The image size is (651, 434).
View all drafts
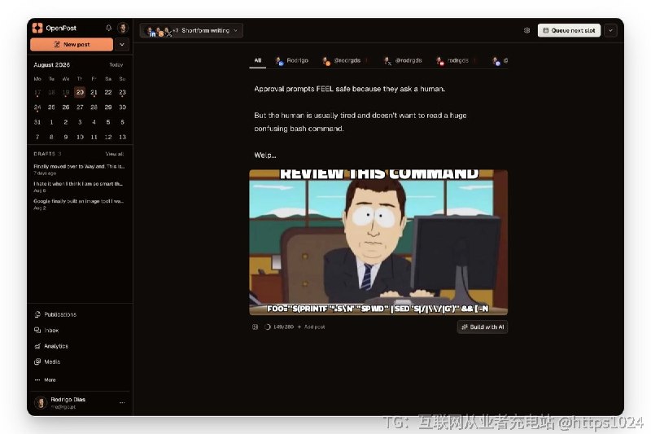click(115, 154)
